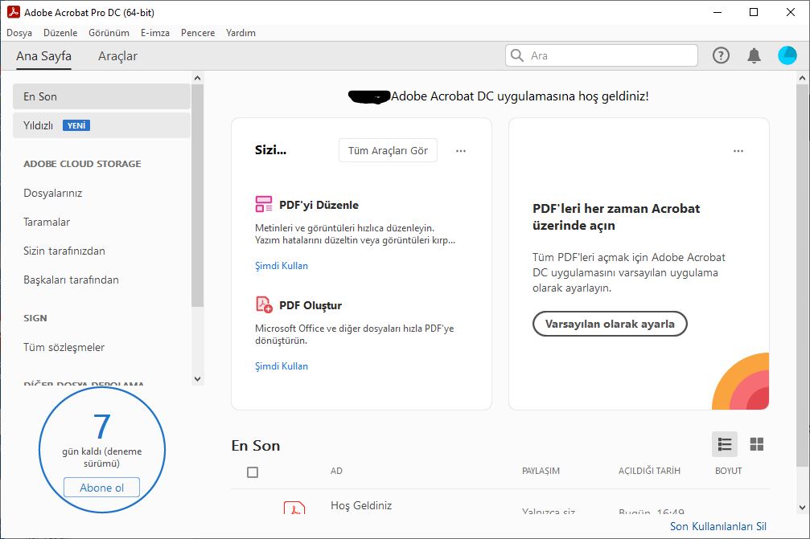Screen dimensions: 810x539
Task: Open the Hoş Geldiniz file name
Action: coord(361,505)
